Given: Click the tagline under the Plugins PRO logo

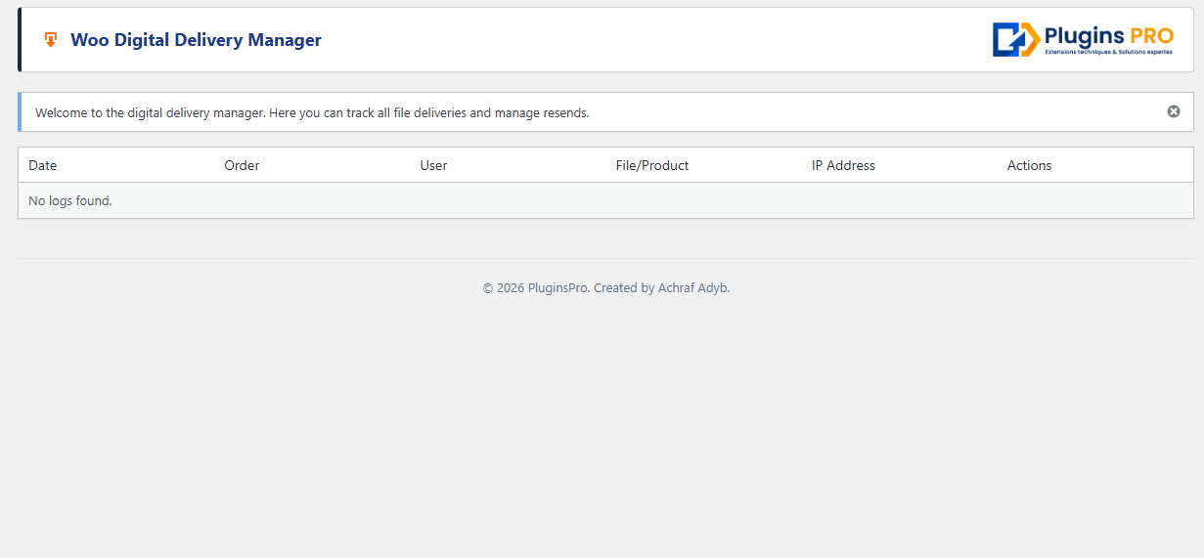Looking at the screenshot, I should click(x=1108, y=52).
